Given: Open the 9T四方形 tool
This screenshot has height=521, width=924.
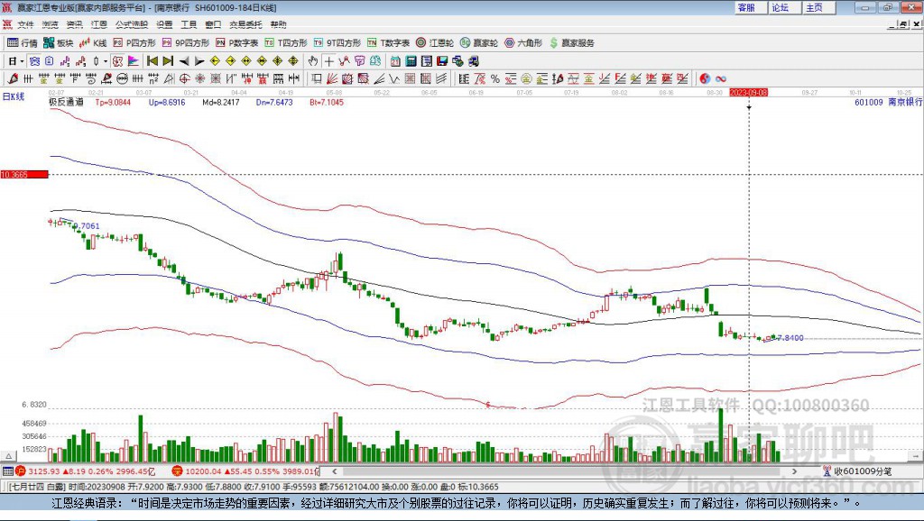Looking at the screenshot, I should click(337, 43).
